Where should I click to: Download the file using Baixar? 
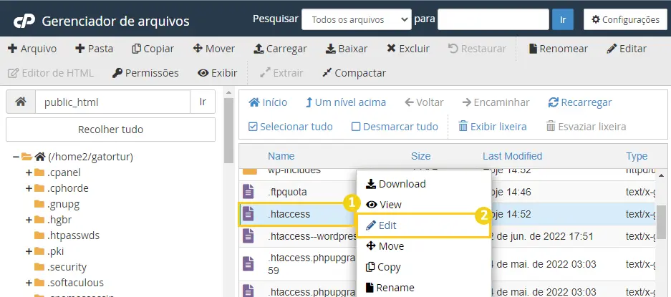[346, 49]
